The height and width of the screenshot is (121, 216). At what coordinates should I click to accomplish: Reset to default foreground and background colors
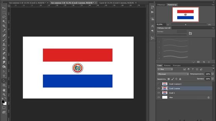tap(2, 98)
